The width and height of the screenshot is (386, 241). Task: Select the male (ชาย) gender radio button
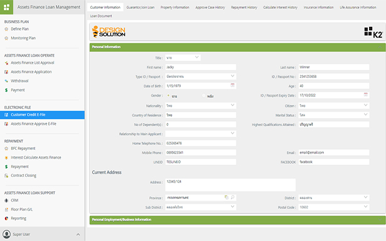tap(168, 95)
